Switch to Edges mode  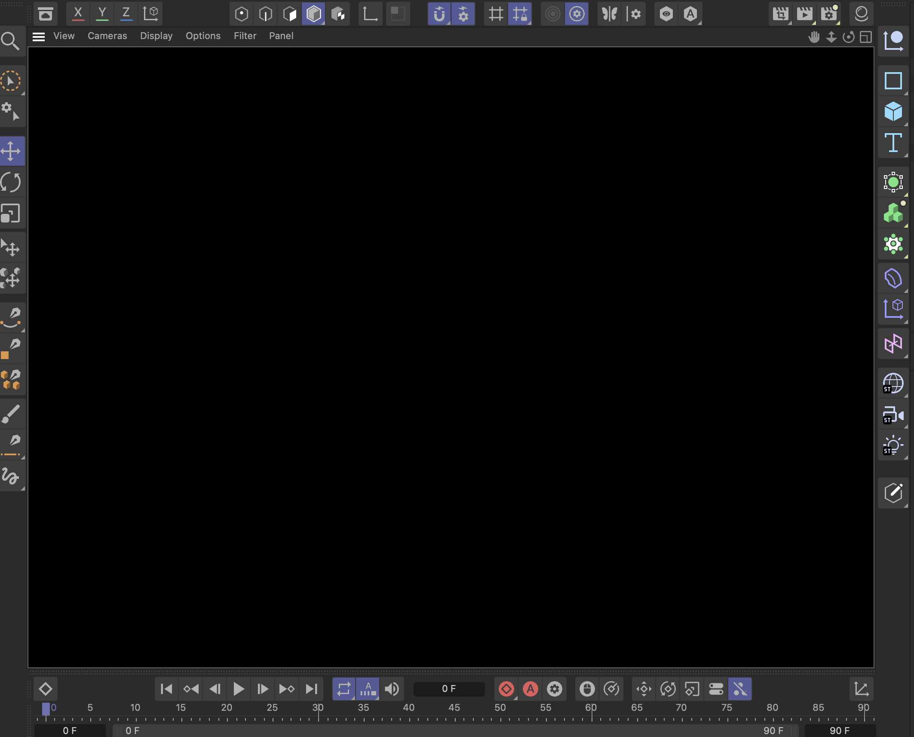(266, 14)
